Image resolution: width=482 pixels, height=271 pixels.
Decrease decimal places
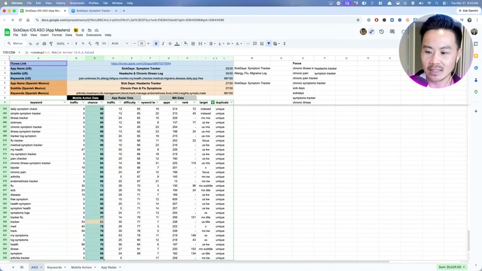click(89, 44)
